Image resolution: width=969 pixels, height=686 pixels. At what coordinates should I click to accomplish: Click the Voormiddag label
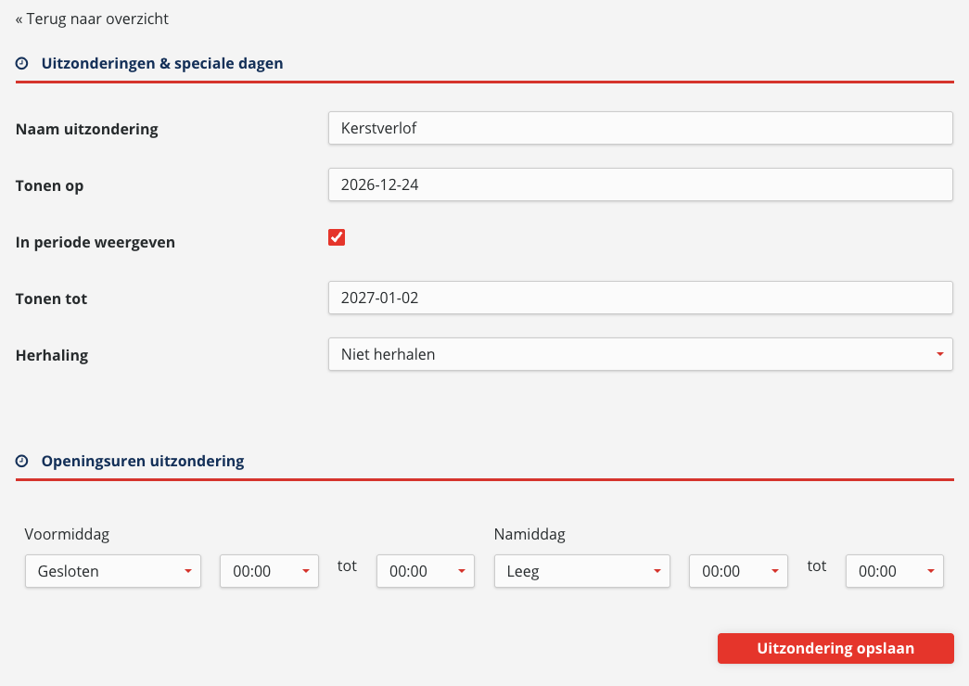pos(67,534)
